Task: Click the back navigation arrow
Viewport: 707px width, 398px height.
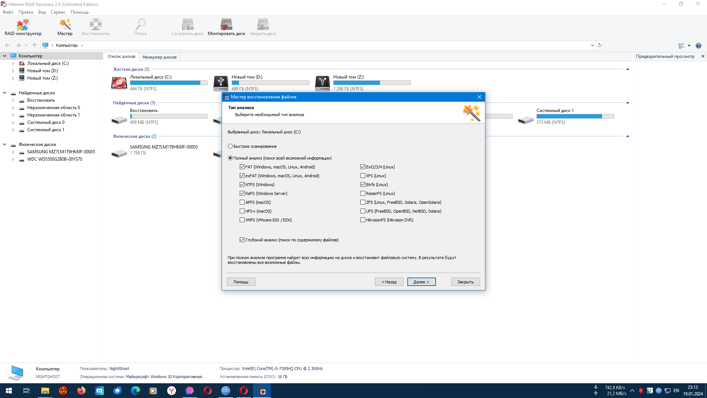Action: pos(7,45)
